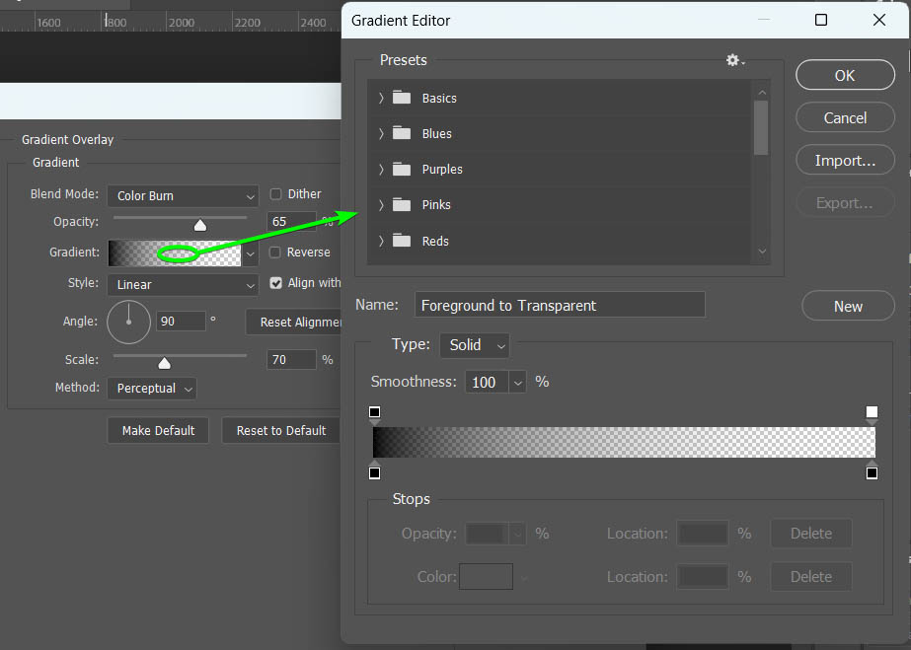
Task: Expand the Reds preset folder
Action: click(x=381, y=241)
